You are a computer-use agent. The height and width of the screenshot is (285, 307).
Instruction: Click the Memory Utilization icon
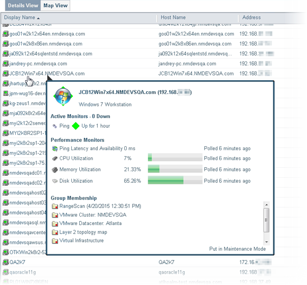coord(55,170)
